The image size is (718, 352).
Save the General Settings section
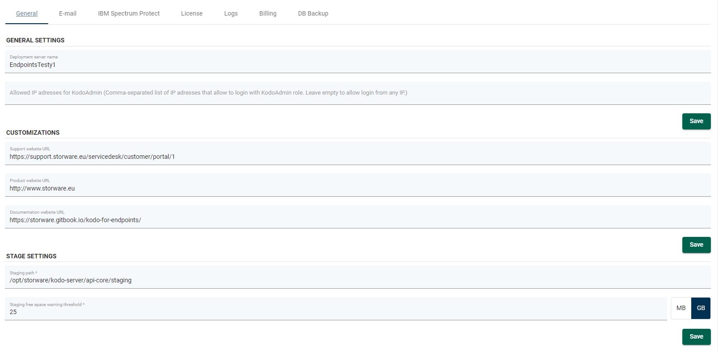coord(696,121)
